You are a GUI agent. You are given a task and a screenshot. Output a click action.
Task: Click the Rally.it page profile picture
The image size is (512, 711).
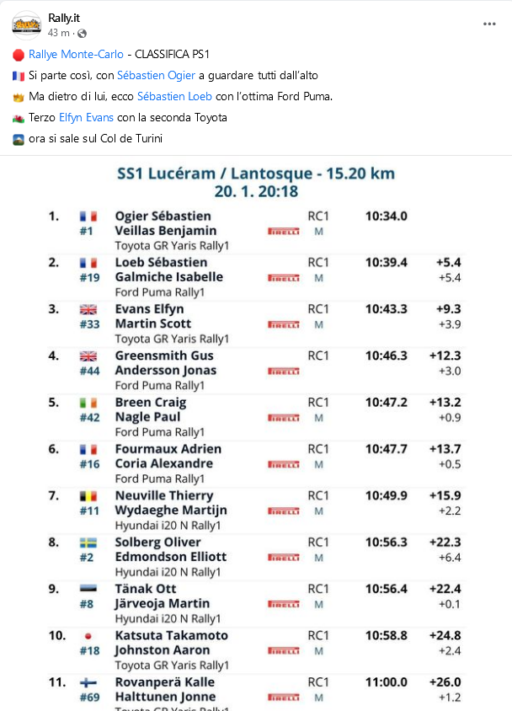pyautogui.click(x=27, y=24)
